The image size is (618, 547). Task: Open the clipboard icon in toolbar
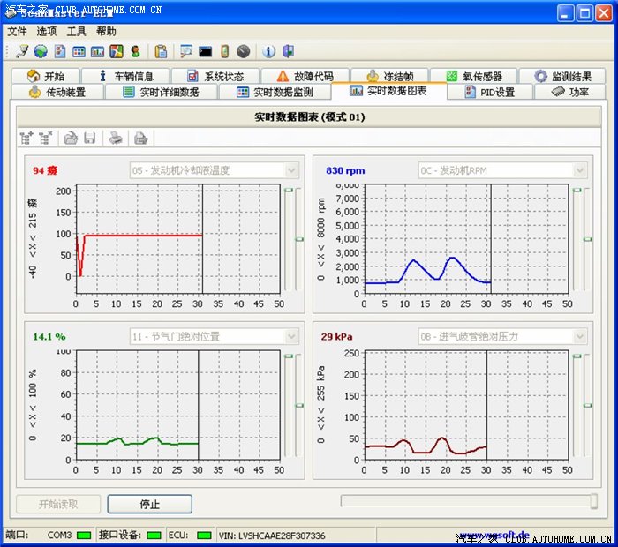[x=161, y=51]
